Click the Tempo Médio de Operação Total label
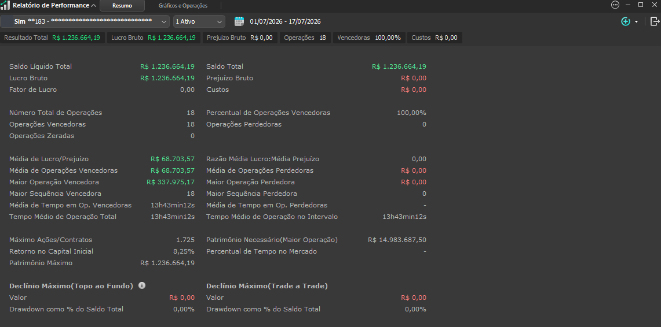The height and width of the screenshot is (327, 661). coord(63,217)
